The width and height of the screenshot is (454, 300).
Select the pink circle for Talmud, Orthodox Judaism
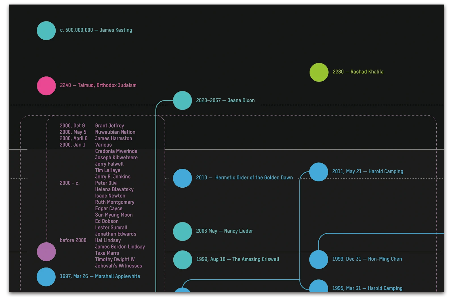(46, 86)
